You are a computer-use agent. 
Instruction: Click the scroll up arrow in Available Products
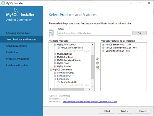[92, 45]
